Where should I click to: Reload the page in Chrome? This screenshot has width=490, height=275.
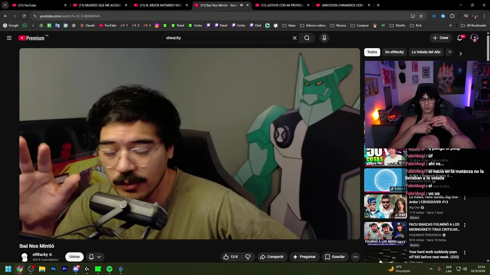24,16
